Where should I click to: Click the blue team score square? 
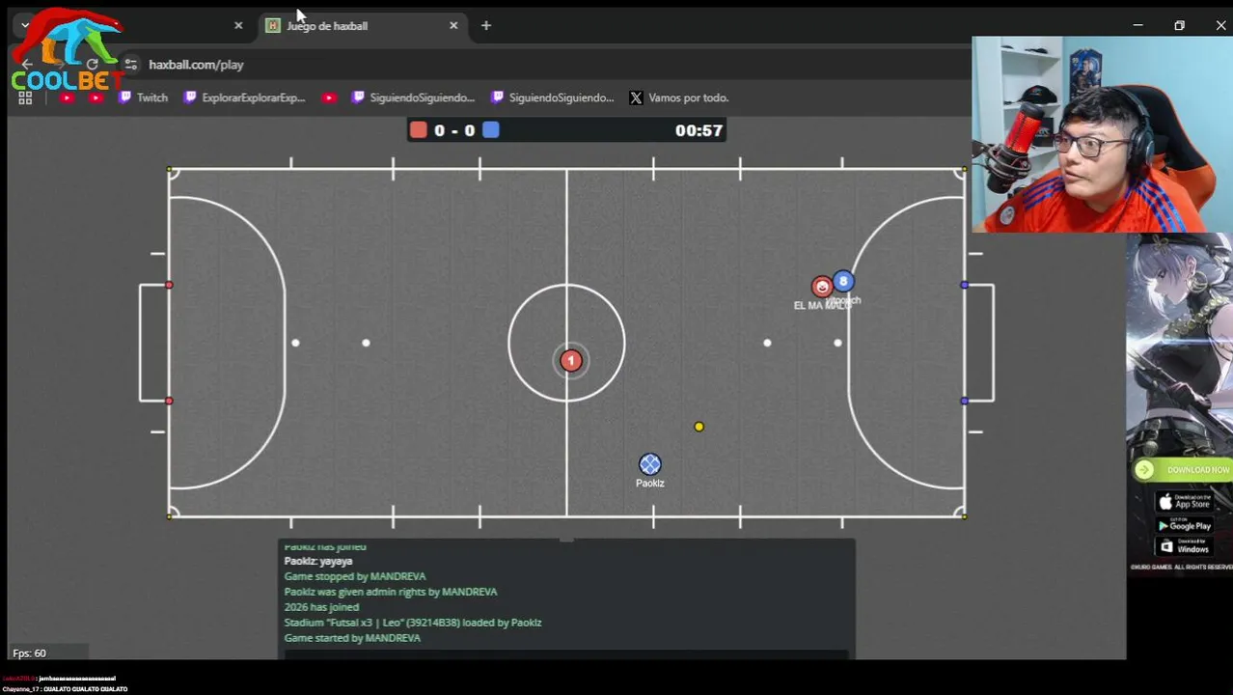tap(491, 130)
